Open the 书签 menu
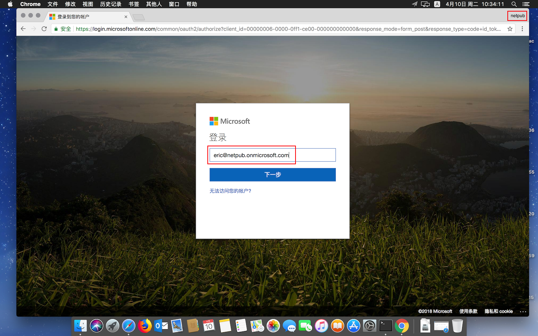 click(x=134, y=4)
